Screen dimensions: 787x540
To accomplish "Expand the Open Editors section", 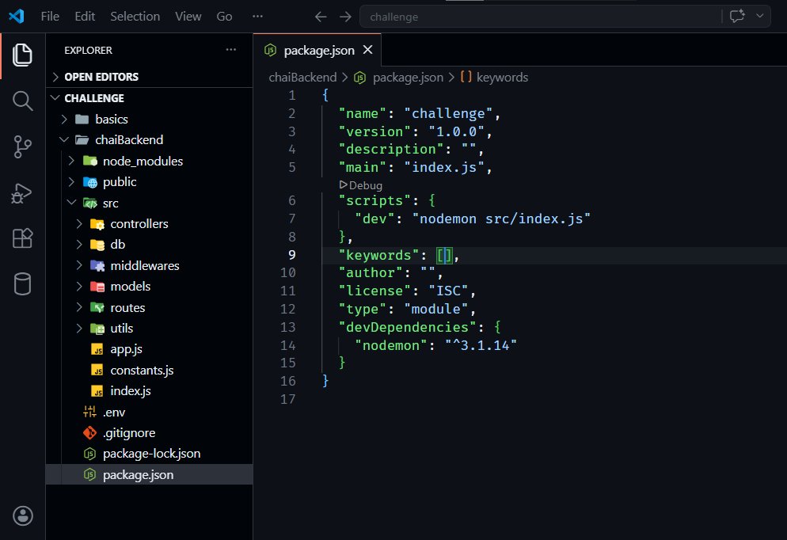I will click(149, 77).
